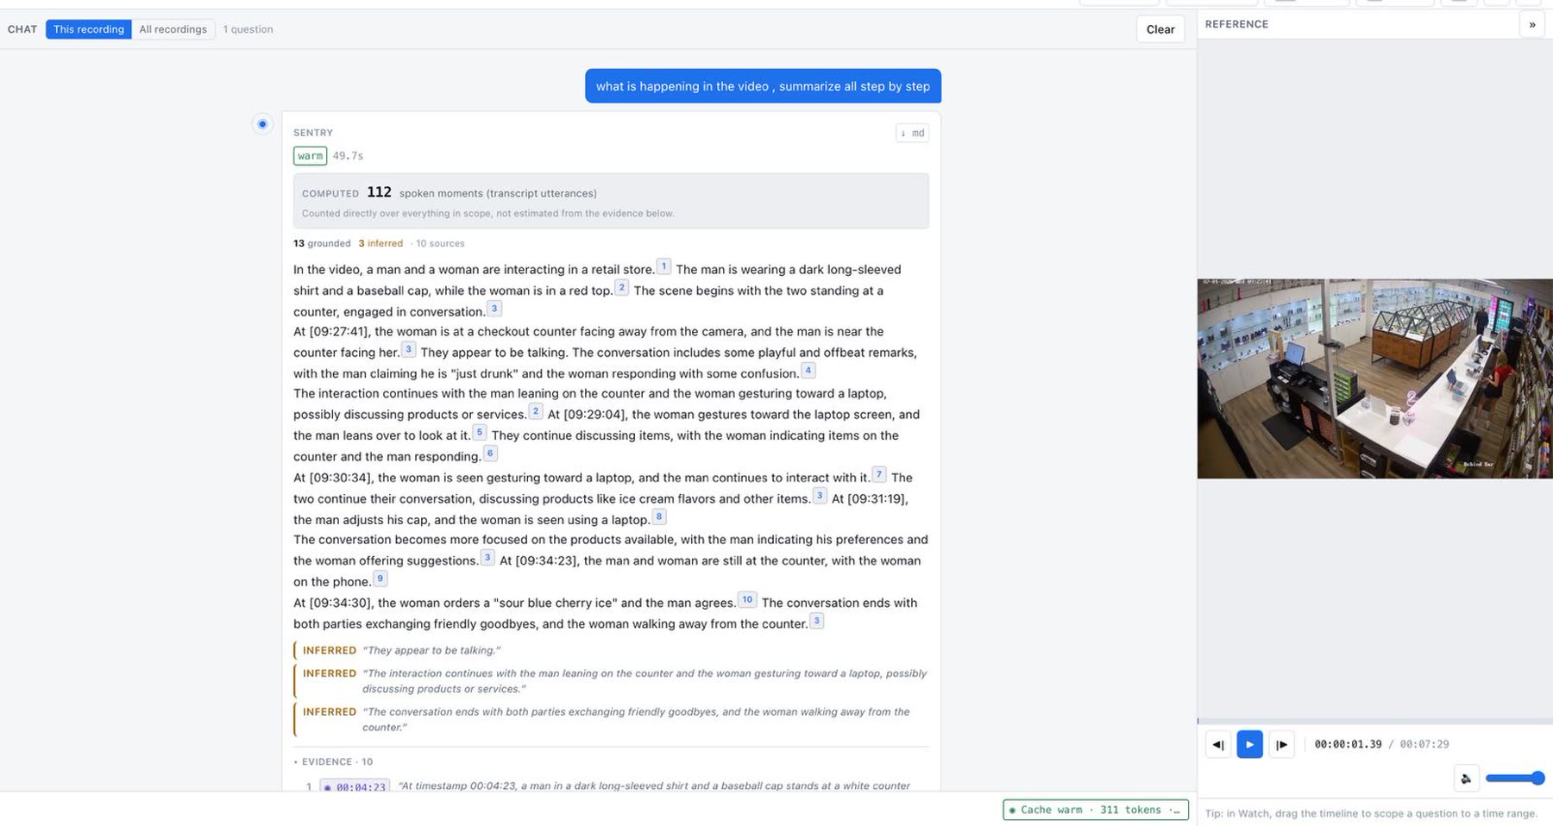Collapse the Reference panel with chevron
This screenshot has height=826, width=1553.
tap(1532, 24)
